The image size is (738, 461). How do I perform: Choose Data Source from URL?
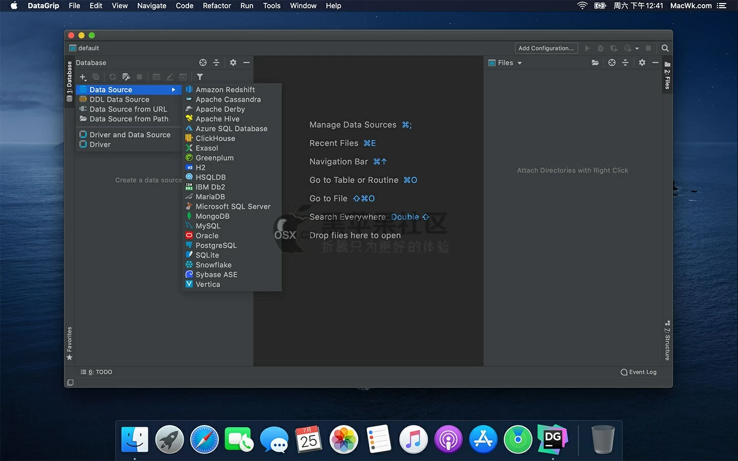point(129,109)
